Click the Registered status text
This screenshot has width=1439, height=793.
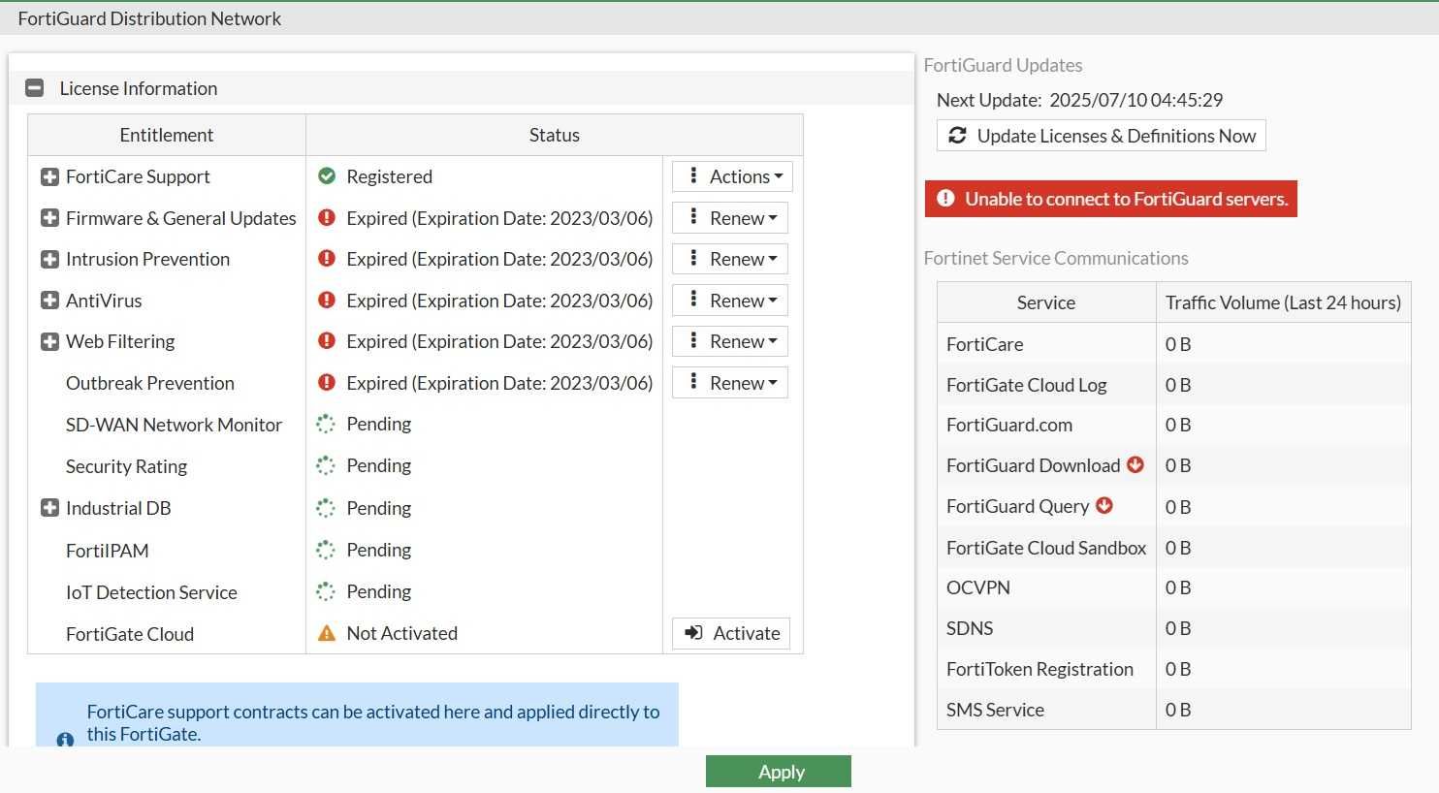click(390, 176)
